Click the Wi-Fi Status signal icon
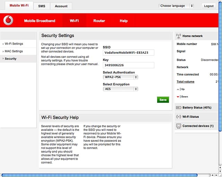The height and width of the screenshot is (177, 222). coord(179,117)
